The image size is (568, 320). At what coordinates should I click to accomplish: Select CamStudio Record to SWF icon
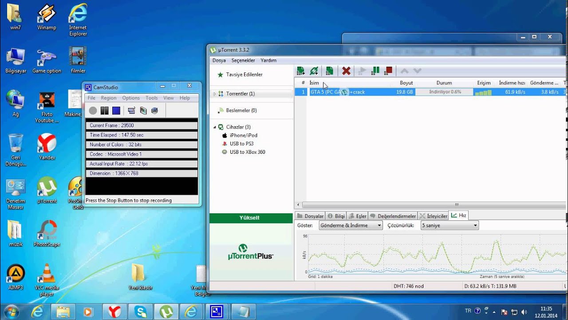pos(154,111)
